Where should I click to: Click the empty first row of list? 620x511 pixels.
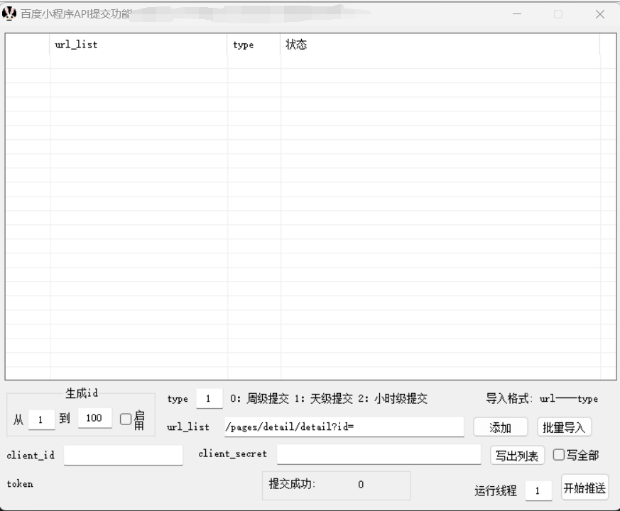coord(310,62)
